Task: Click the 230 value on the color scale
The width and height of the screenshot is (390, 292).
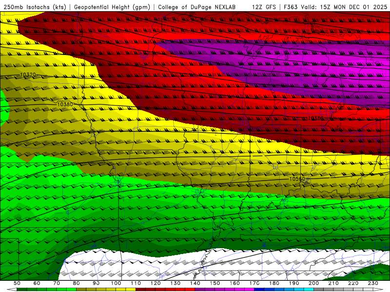Action: click(x=373, y=283)
